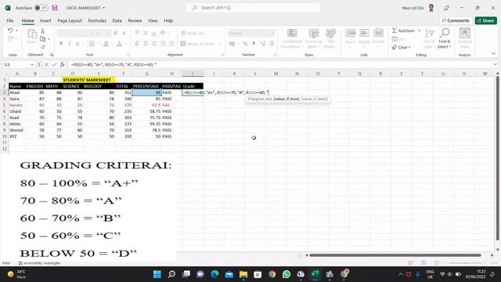The height and width of the screenshot is (282, 501).
Task: Open the Insert Function fx dialog
Action: (62, 64)
